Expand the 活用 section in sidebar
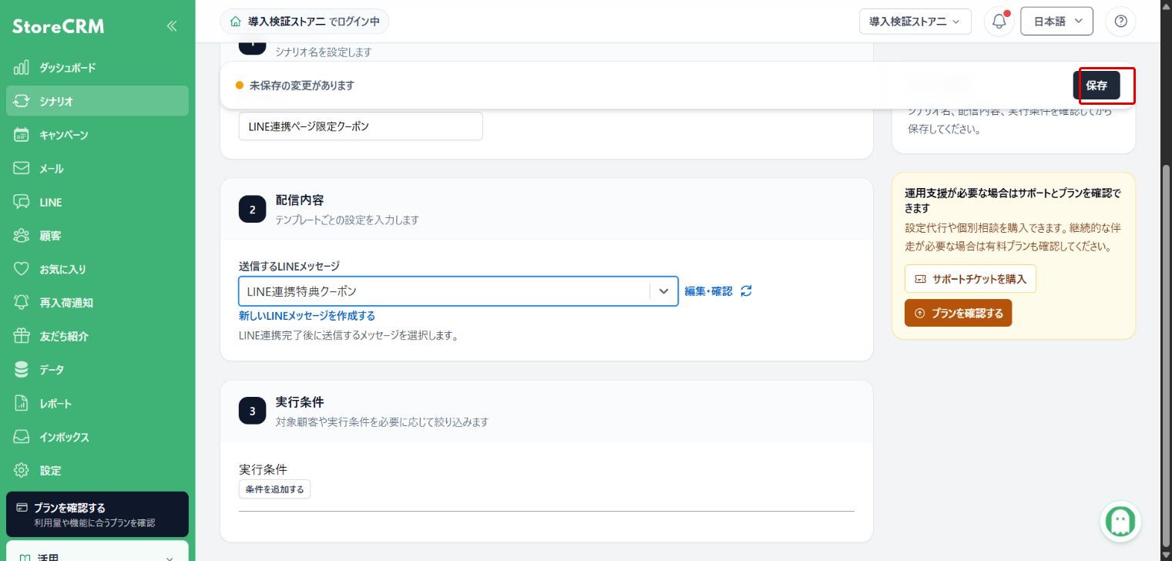1172x561 pixels. [x=97, y=553]
